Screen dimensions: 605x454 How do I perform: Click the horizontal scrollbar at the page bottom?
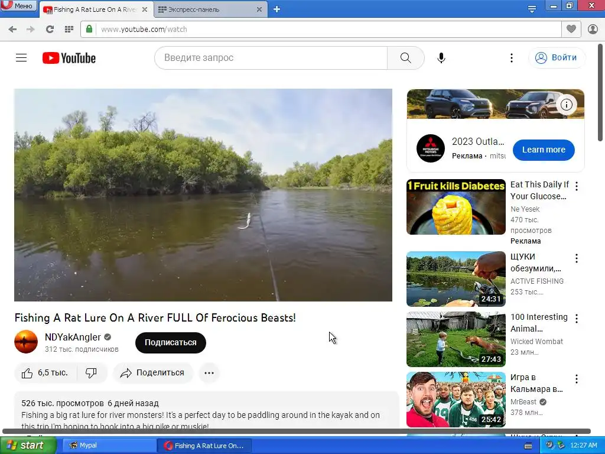(297, 431)
